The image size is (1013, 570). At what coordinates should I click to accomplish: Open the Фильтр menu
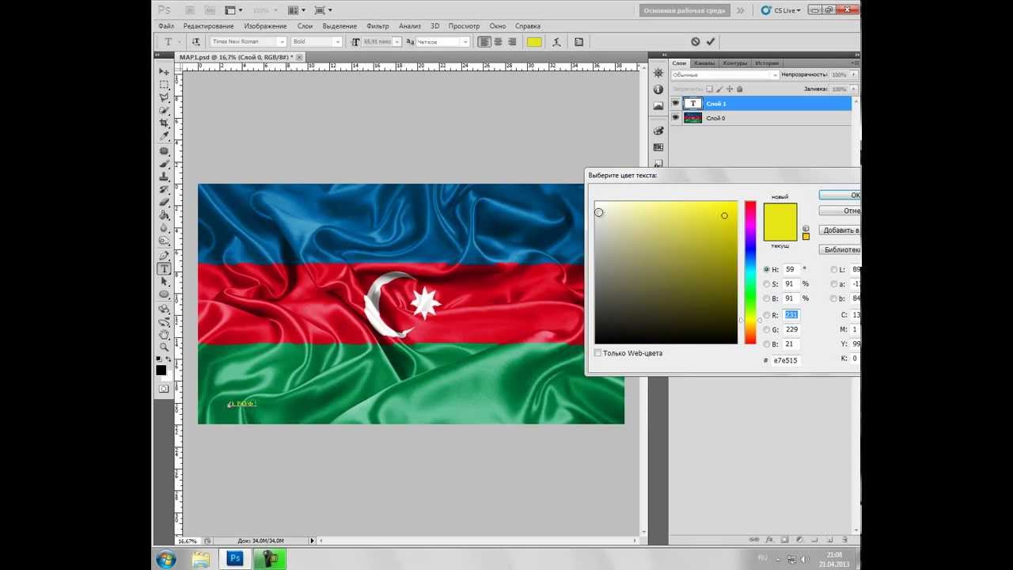coord(378,26)
